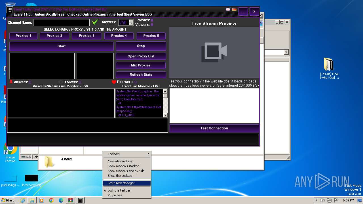Image resolution: width=363 pixels, height=204 pixels.
Task: Click the eye icon next to T.Views
Action: coord(61,82)
